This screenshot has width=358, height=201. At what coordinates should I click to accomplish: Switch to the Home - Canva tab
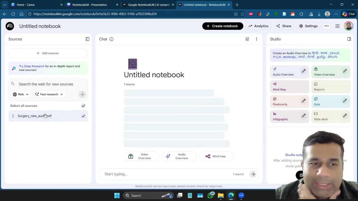point(36,5)
